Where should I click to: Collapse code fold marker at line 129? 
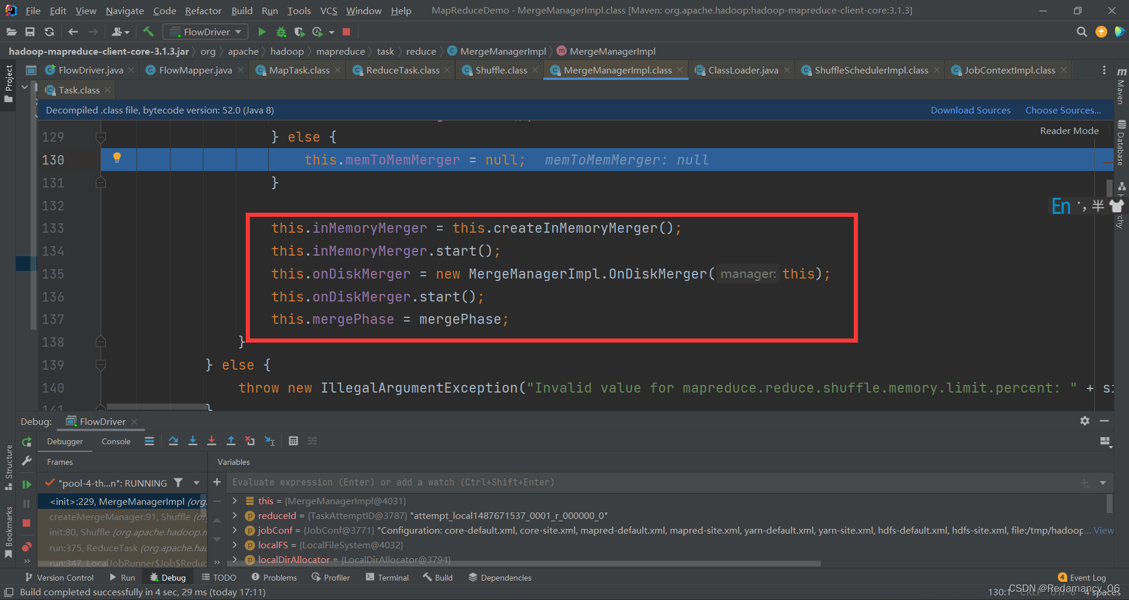coord(101,137)
